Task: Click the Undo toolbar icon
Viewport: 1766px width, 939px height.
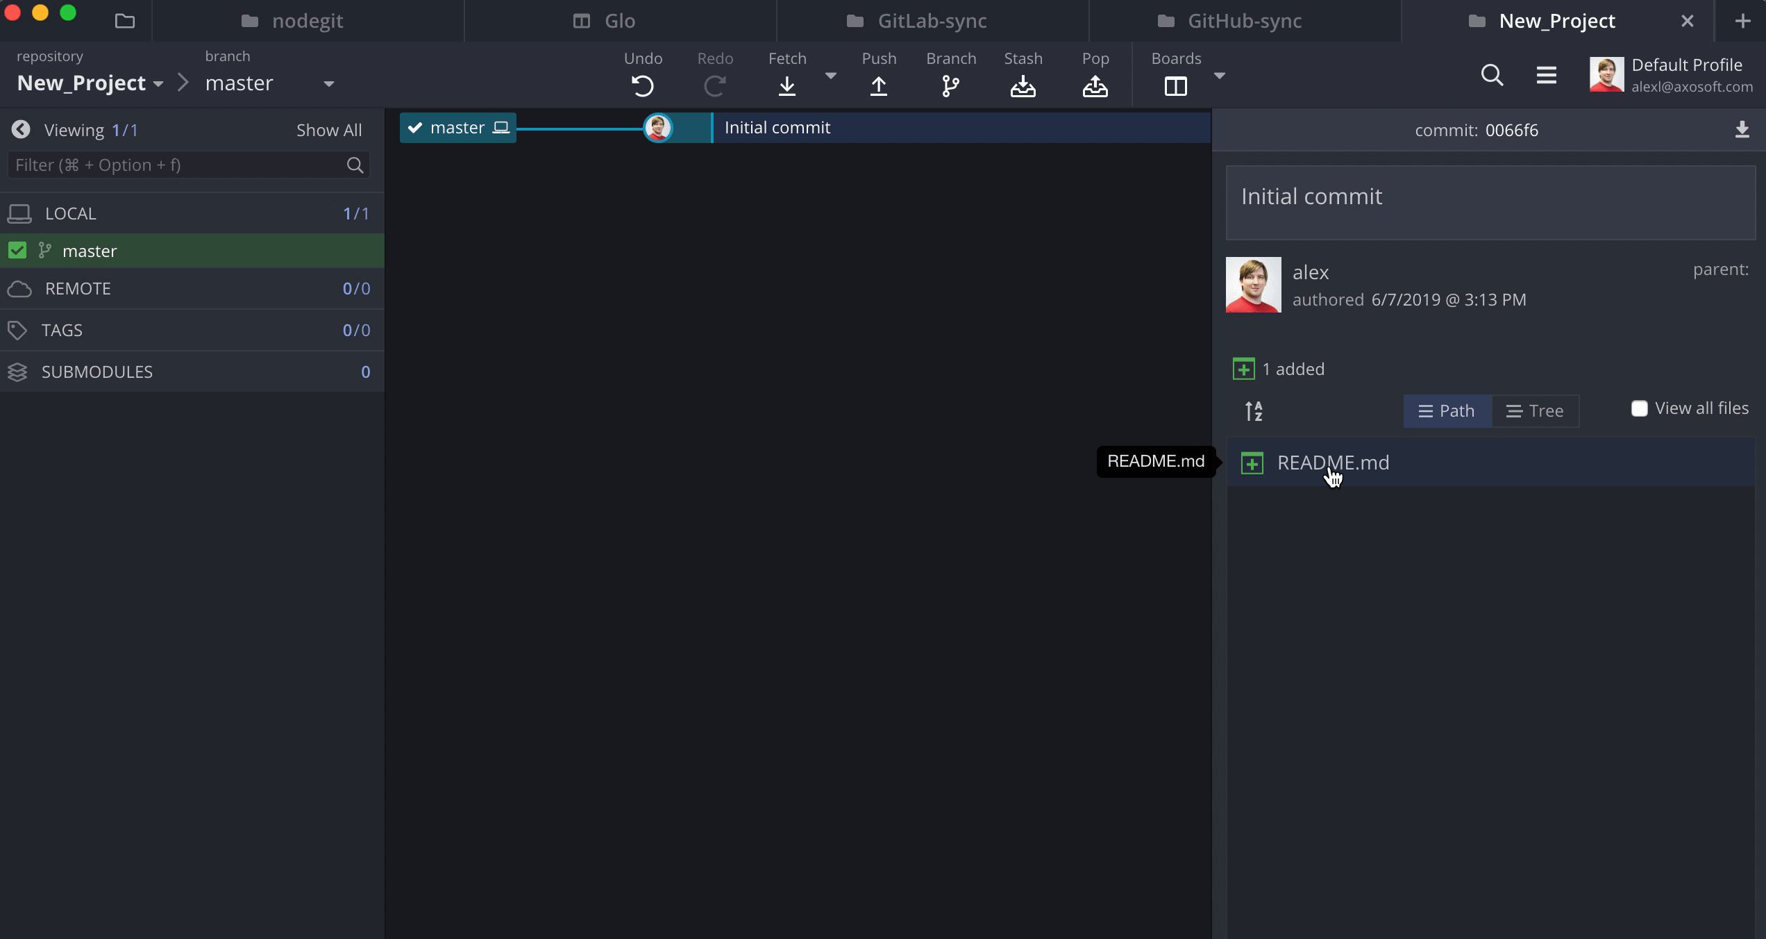Action: pos(643,86)
